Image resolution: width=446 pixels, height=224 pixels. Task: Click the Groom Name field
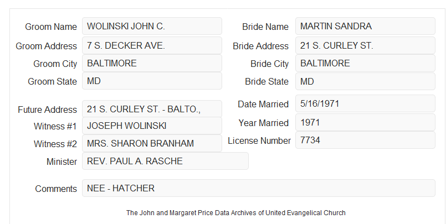click(x=152, y=26)
